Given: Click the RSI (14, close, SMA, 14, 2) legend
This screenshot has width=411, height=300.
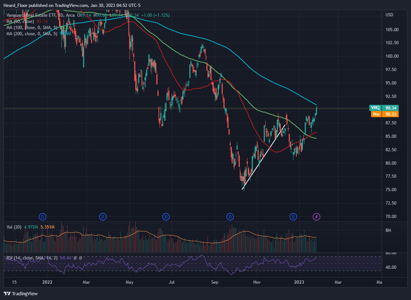Looking at the screenshot, I should tap(32, 258).
